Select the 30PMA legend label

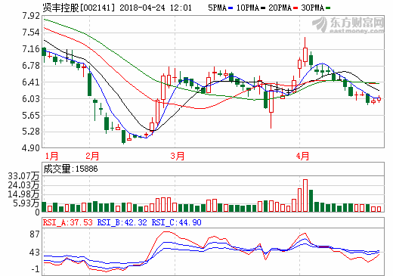pyautogui.click(x=312, y=8)
